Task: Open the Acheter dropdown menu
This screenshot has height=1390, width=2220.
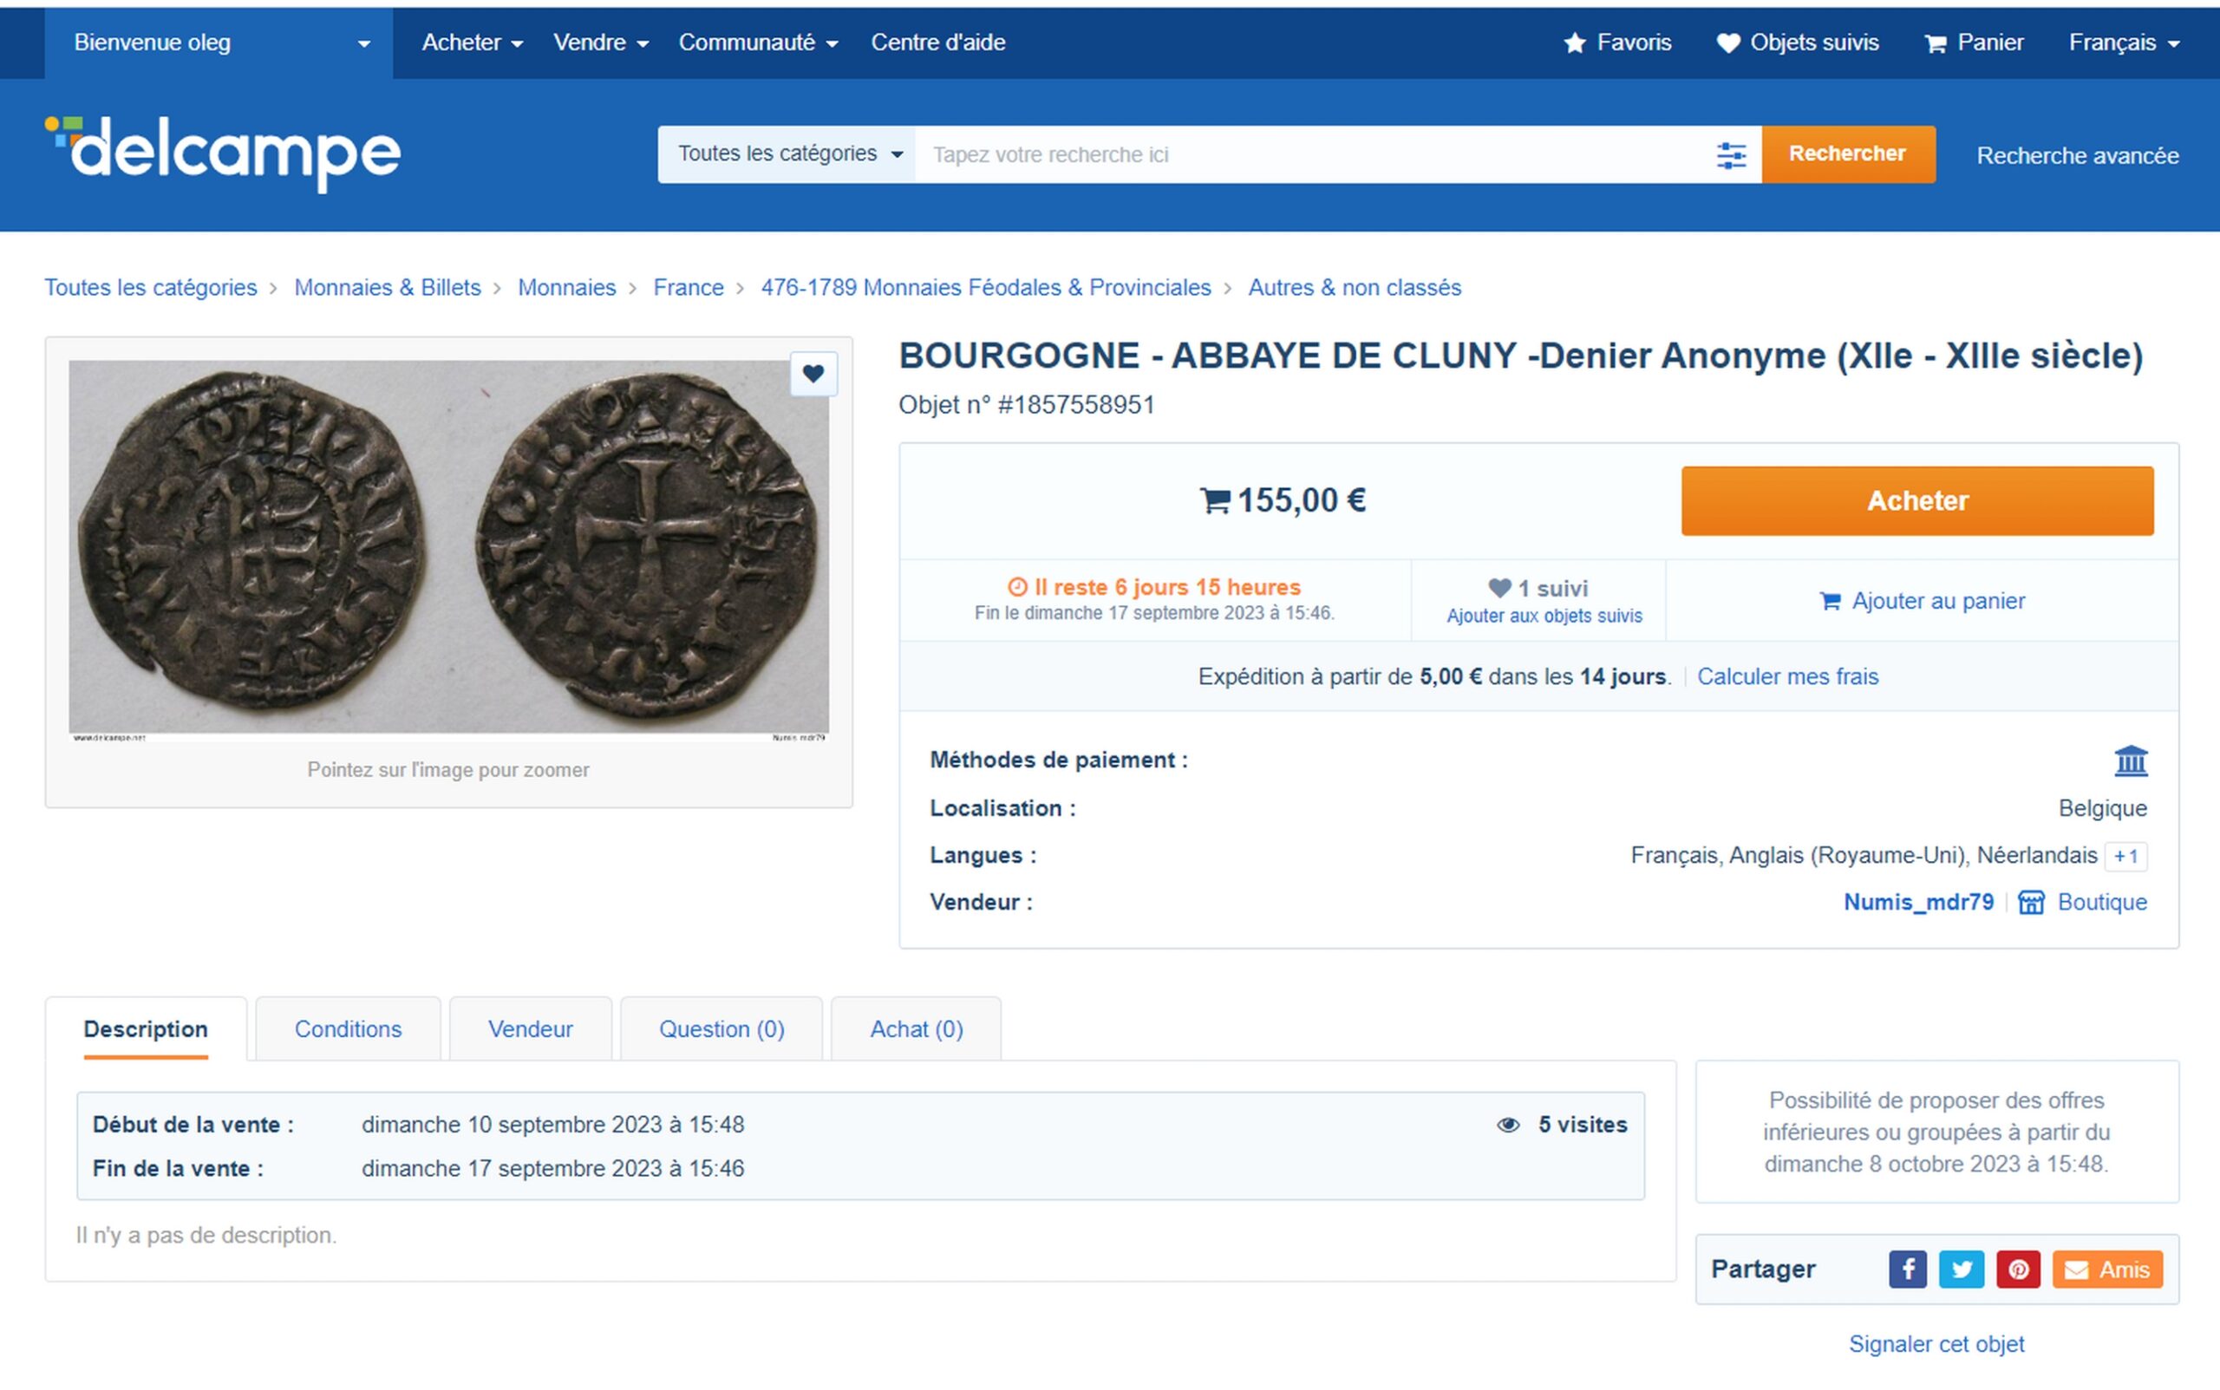Action: pos(472,42)
